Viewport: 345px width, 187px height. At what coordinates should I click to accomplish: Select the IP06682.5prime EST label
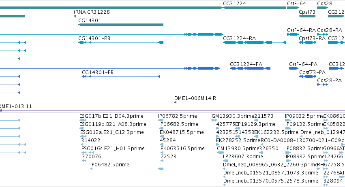coord(179,124)
